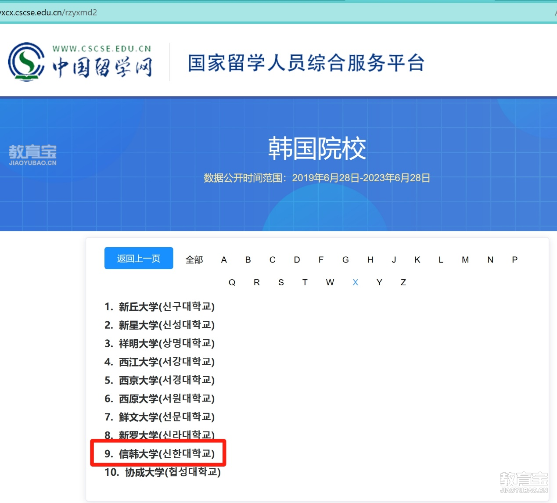The height and width of the screenshot is (503, 557).
Task: Select the highlighted letter X filter
Action: (355, 282)
